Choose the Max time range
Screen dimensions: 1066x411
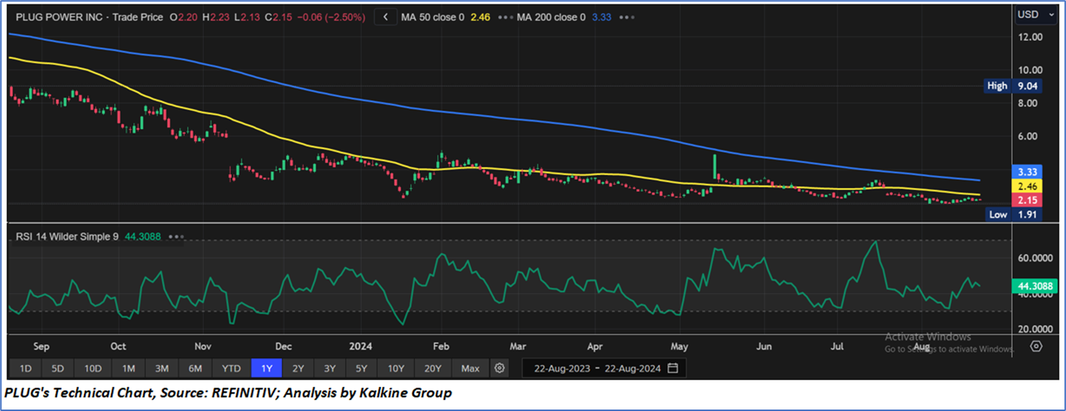coord(470,368)
